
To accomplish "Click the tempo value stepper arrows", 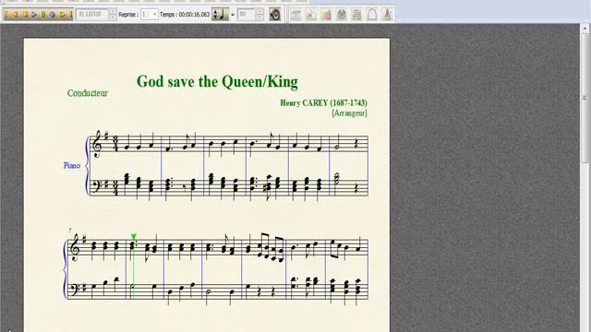I will pos(259,15).
